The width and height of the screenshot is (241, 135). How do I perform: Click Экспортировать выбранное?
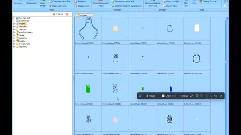pyautogui.click(x=127, y=6)
